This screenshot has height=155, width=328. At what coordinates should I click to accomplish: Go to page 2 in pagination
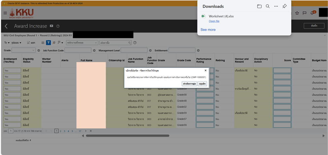click(x=61, y=131)
